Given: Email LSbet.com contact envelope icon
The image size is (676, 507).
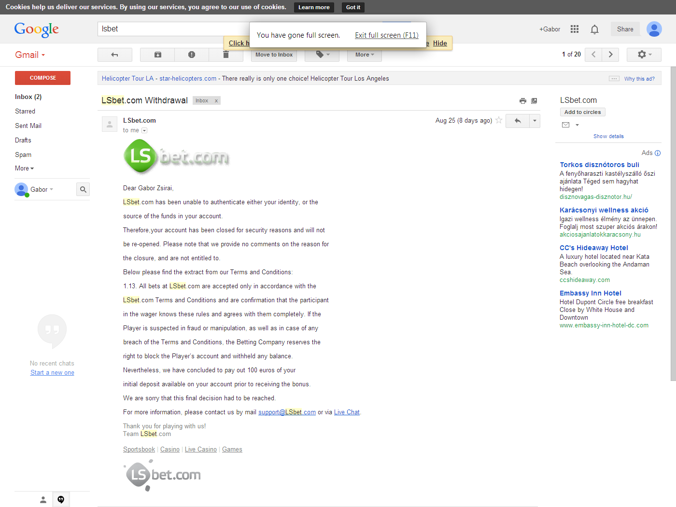Looking at the screenshot, I should 566,125.
